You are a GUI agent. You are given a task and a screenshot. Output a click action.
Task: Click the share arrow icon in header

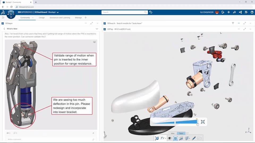point(234,12)
